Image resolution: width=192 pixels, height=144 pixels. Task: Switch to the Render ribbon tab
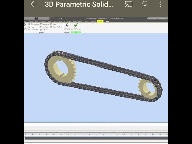[100, 21]
